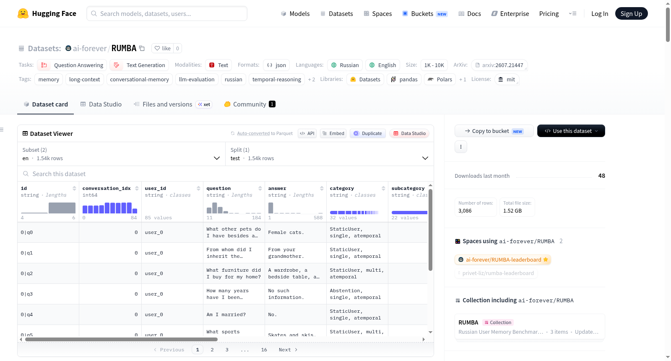Click the Duplicate button

tap(368, 133)
